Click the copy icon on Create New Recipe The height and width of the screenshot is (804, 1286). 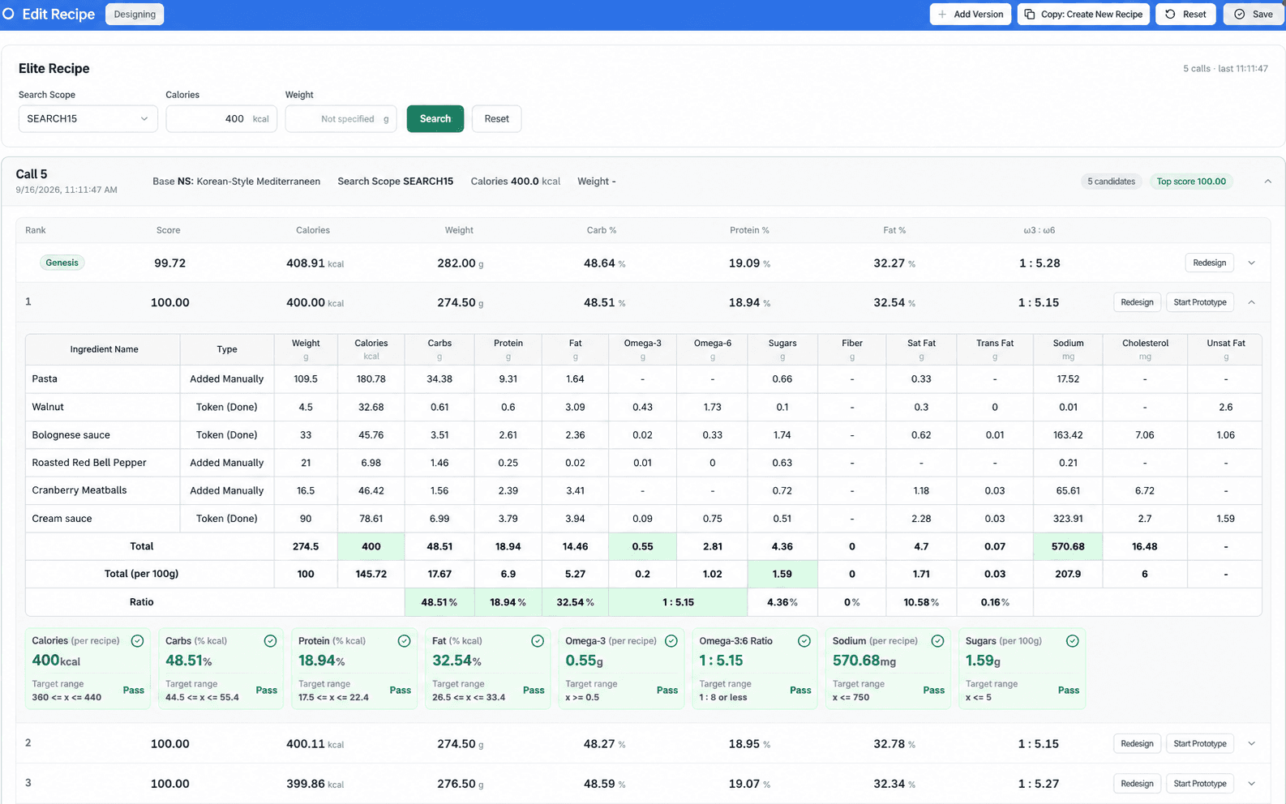pyautogui.click(x=1030, y=15)
